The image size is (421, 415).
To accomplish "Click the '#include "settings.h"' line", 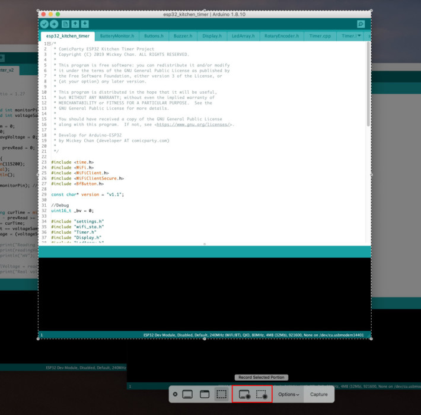I will pos(77,222).
